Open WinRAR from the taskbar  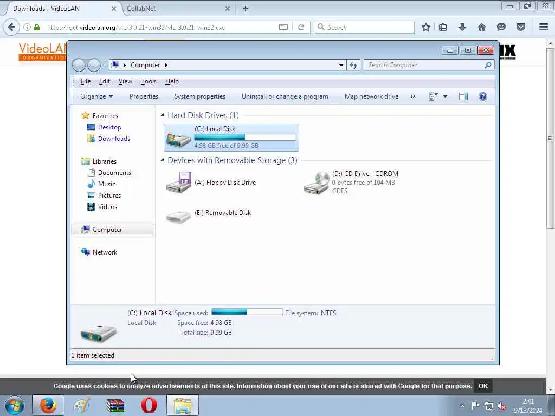pos(115,405)
